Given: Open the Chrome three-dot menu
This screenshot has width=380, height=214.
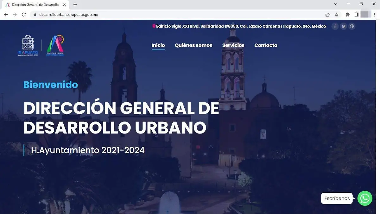Looking at the screenshot, I should tap(374, 14).
